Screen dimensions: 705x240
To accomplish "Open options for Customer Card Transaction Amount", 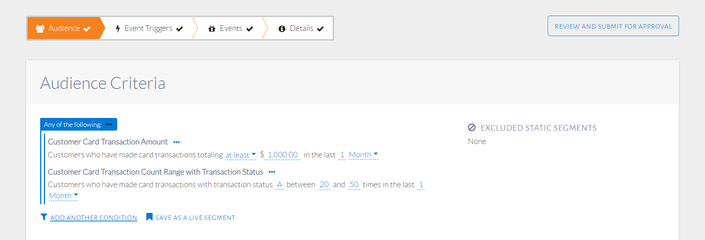I will 176,142.
